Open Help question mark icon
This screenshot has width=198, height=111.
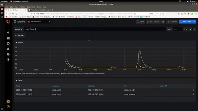coord(8,107)
